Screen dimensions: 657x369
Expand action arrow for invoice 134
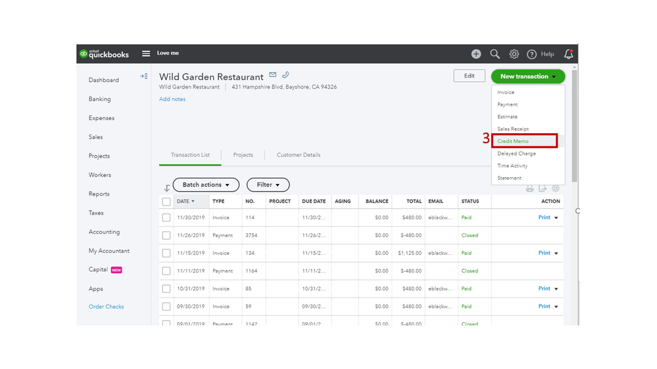point(556,253)
